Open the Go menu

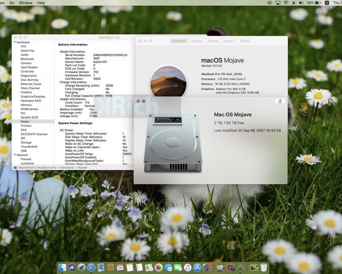[x=12, y=3]
